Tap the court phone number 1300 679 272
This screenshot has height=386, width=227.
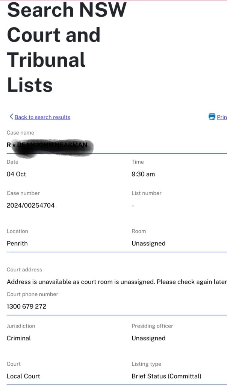click(26, 306)
